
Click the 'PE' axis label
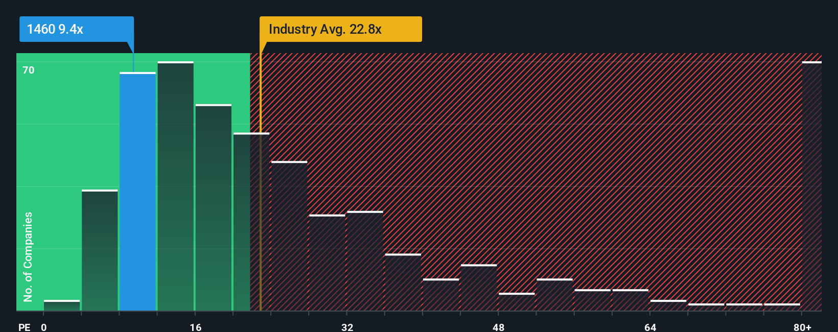[x=25, y=327]
